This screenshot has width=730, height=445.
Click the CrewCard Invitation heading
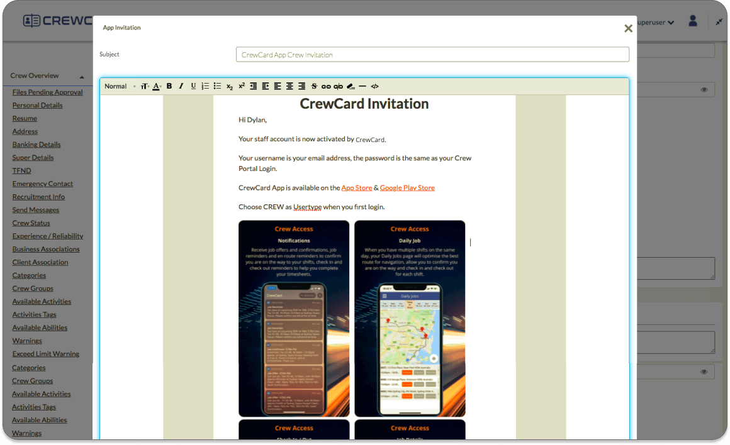pyautogui.click(x=364, y=104)
